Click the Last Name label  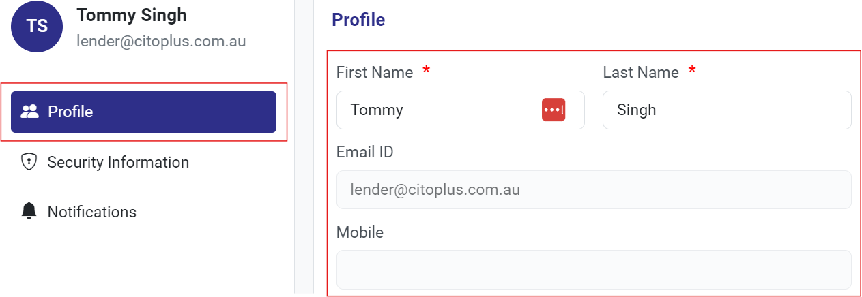coord(641,72)
